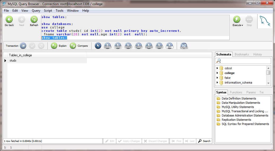The width and height of the screenshot is (275, 151).
Task: Open the Window menu
Action: (x=73, y=11)
